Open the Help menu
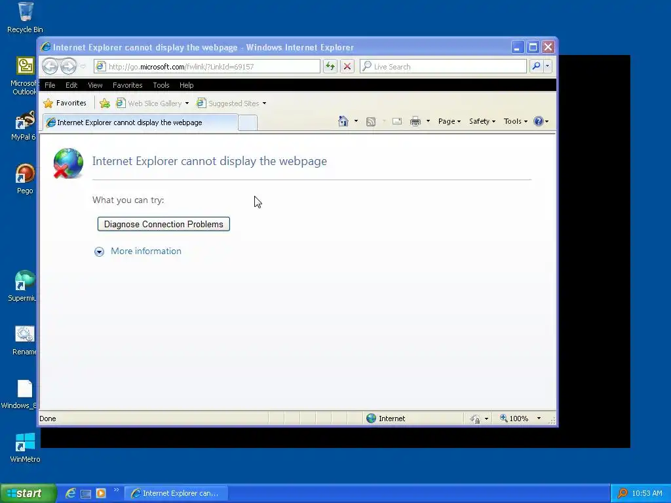 (x=186, y=85)
